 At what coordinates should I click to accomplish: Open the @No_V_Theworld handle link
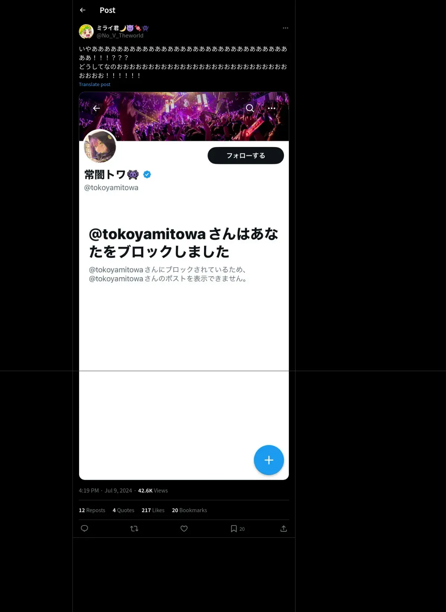120,36
